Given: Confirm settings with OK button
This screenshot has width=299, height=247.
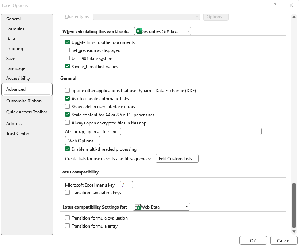Looking at the screenshot, I should [253, 241].
